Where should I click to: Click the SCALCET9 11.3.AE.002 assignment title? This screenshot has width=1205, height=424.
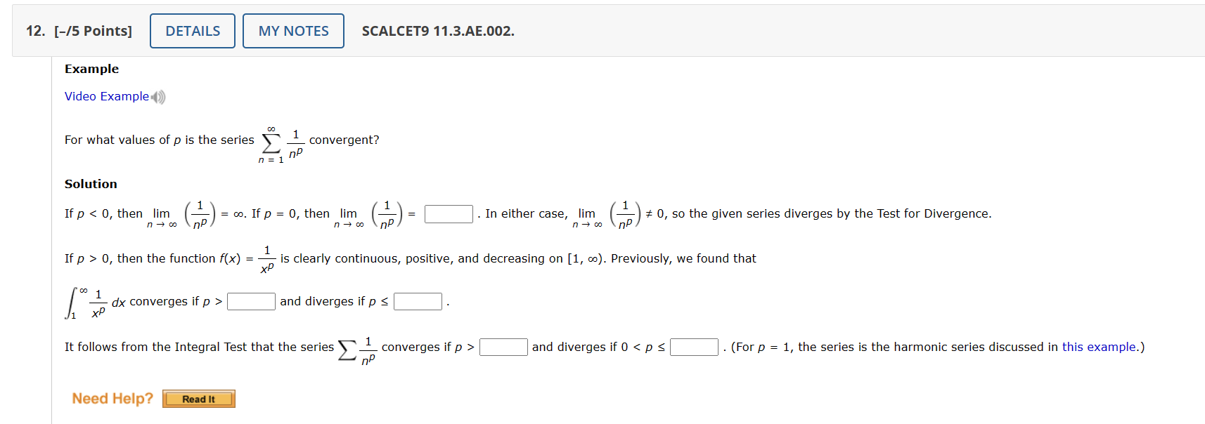click(437, 31)
